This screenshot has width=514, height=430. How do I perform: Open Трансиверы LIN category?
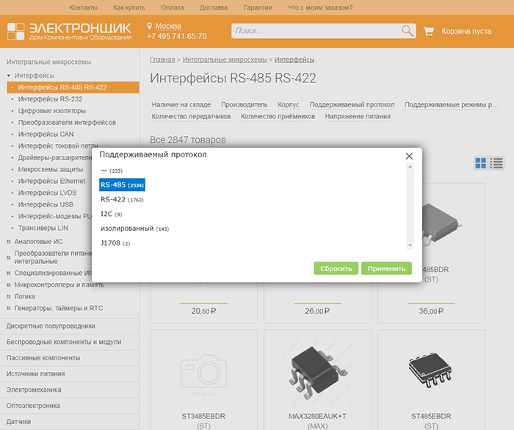click(x=43, y=228)
